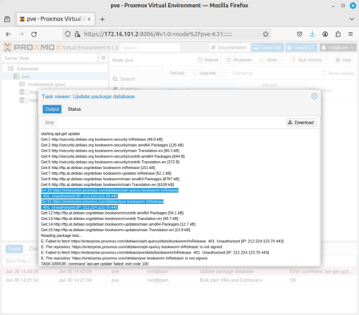Click 'starting apt-get update' log line
The image size is (359, 315).
click(61, 134)
